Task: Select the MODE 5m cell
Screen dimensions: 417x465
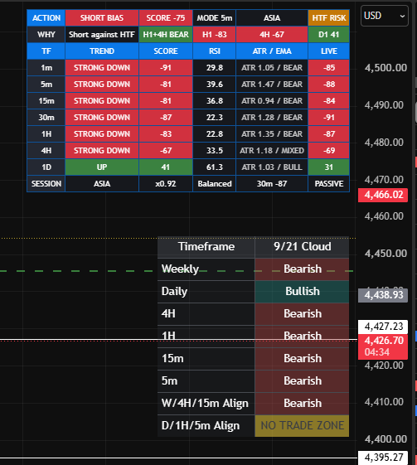Action: 215,18
